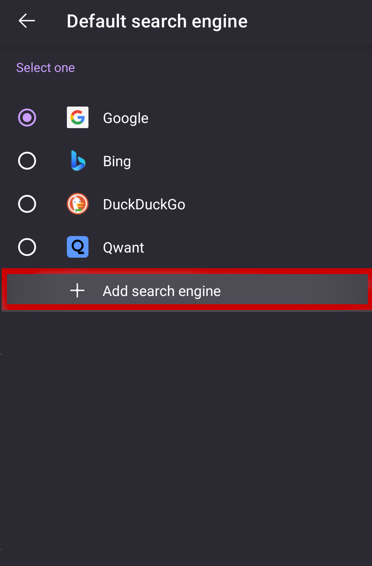The height and width of the screenshot is (566, 372).
Task: Click the DuckDuckGo duck icon
Action: (x=77, y=204)
